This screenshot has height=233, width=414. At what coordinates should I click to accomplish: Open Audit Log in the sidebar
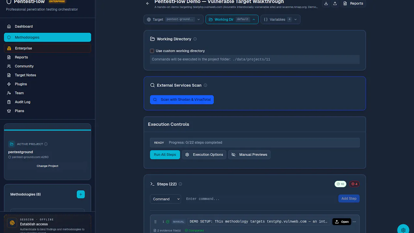[x=47, y=102]
